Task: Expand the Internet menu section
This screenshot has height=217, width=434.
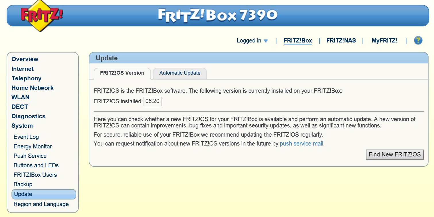Action: [x=22, y=69]
